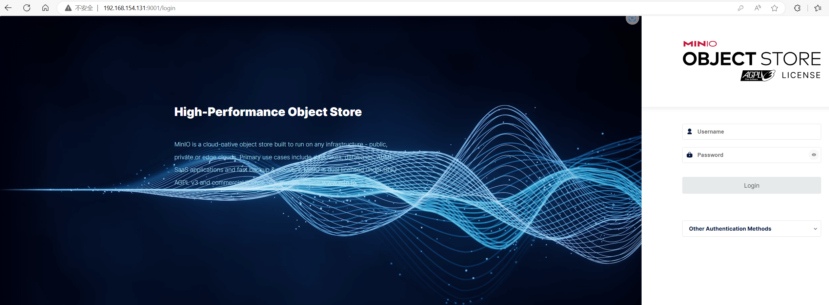Reload the page with the refresh icon
The height and width of the screenshot is (305, 829).
click(27, 8)
